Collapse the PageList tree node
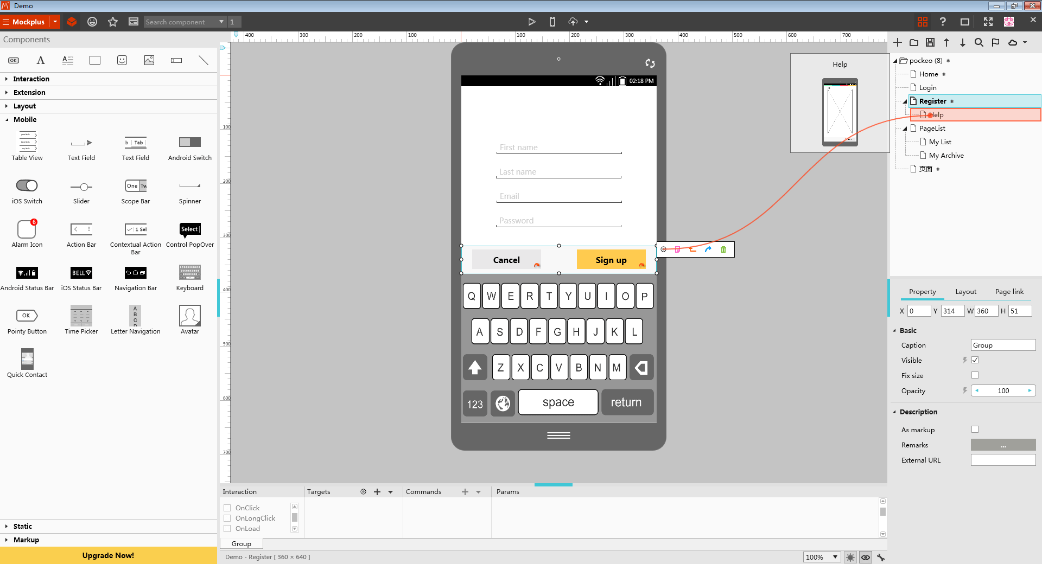This screenshot has width=1042, height=564. pyautogui.click(x=905, y=129)
